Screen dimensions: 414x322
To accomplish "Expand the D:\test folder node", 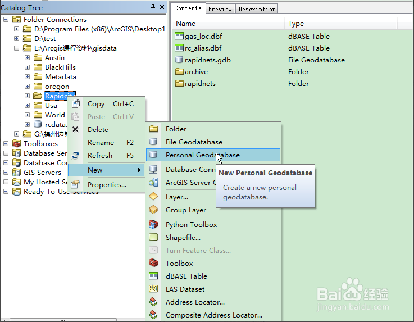I will click(16, 39).
